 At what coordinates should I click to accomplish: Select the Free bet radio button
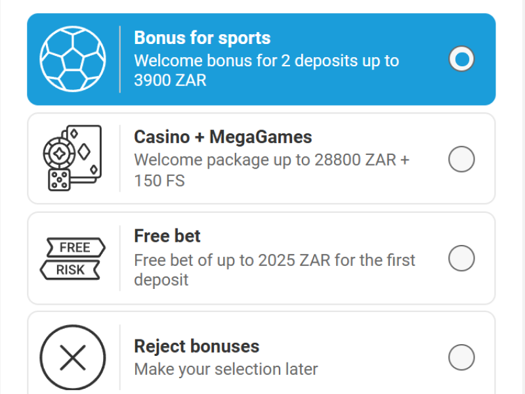click(461, 259)
